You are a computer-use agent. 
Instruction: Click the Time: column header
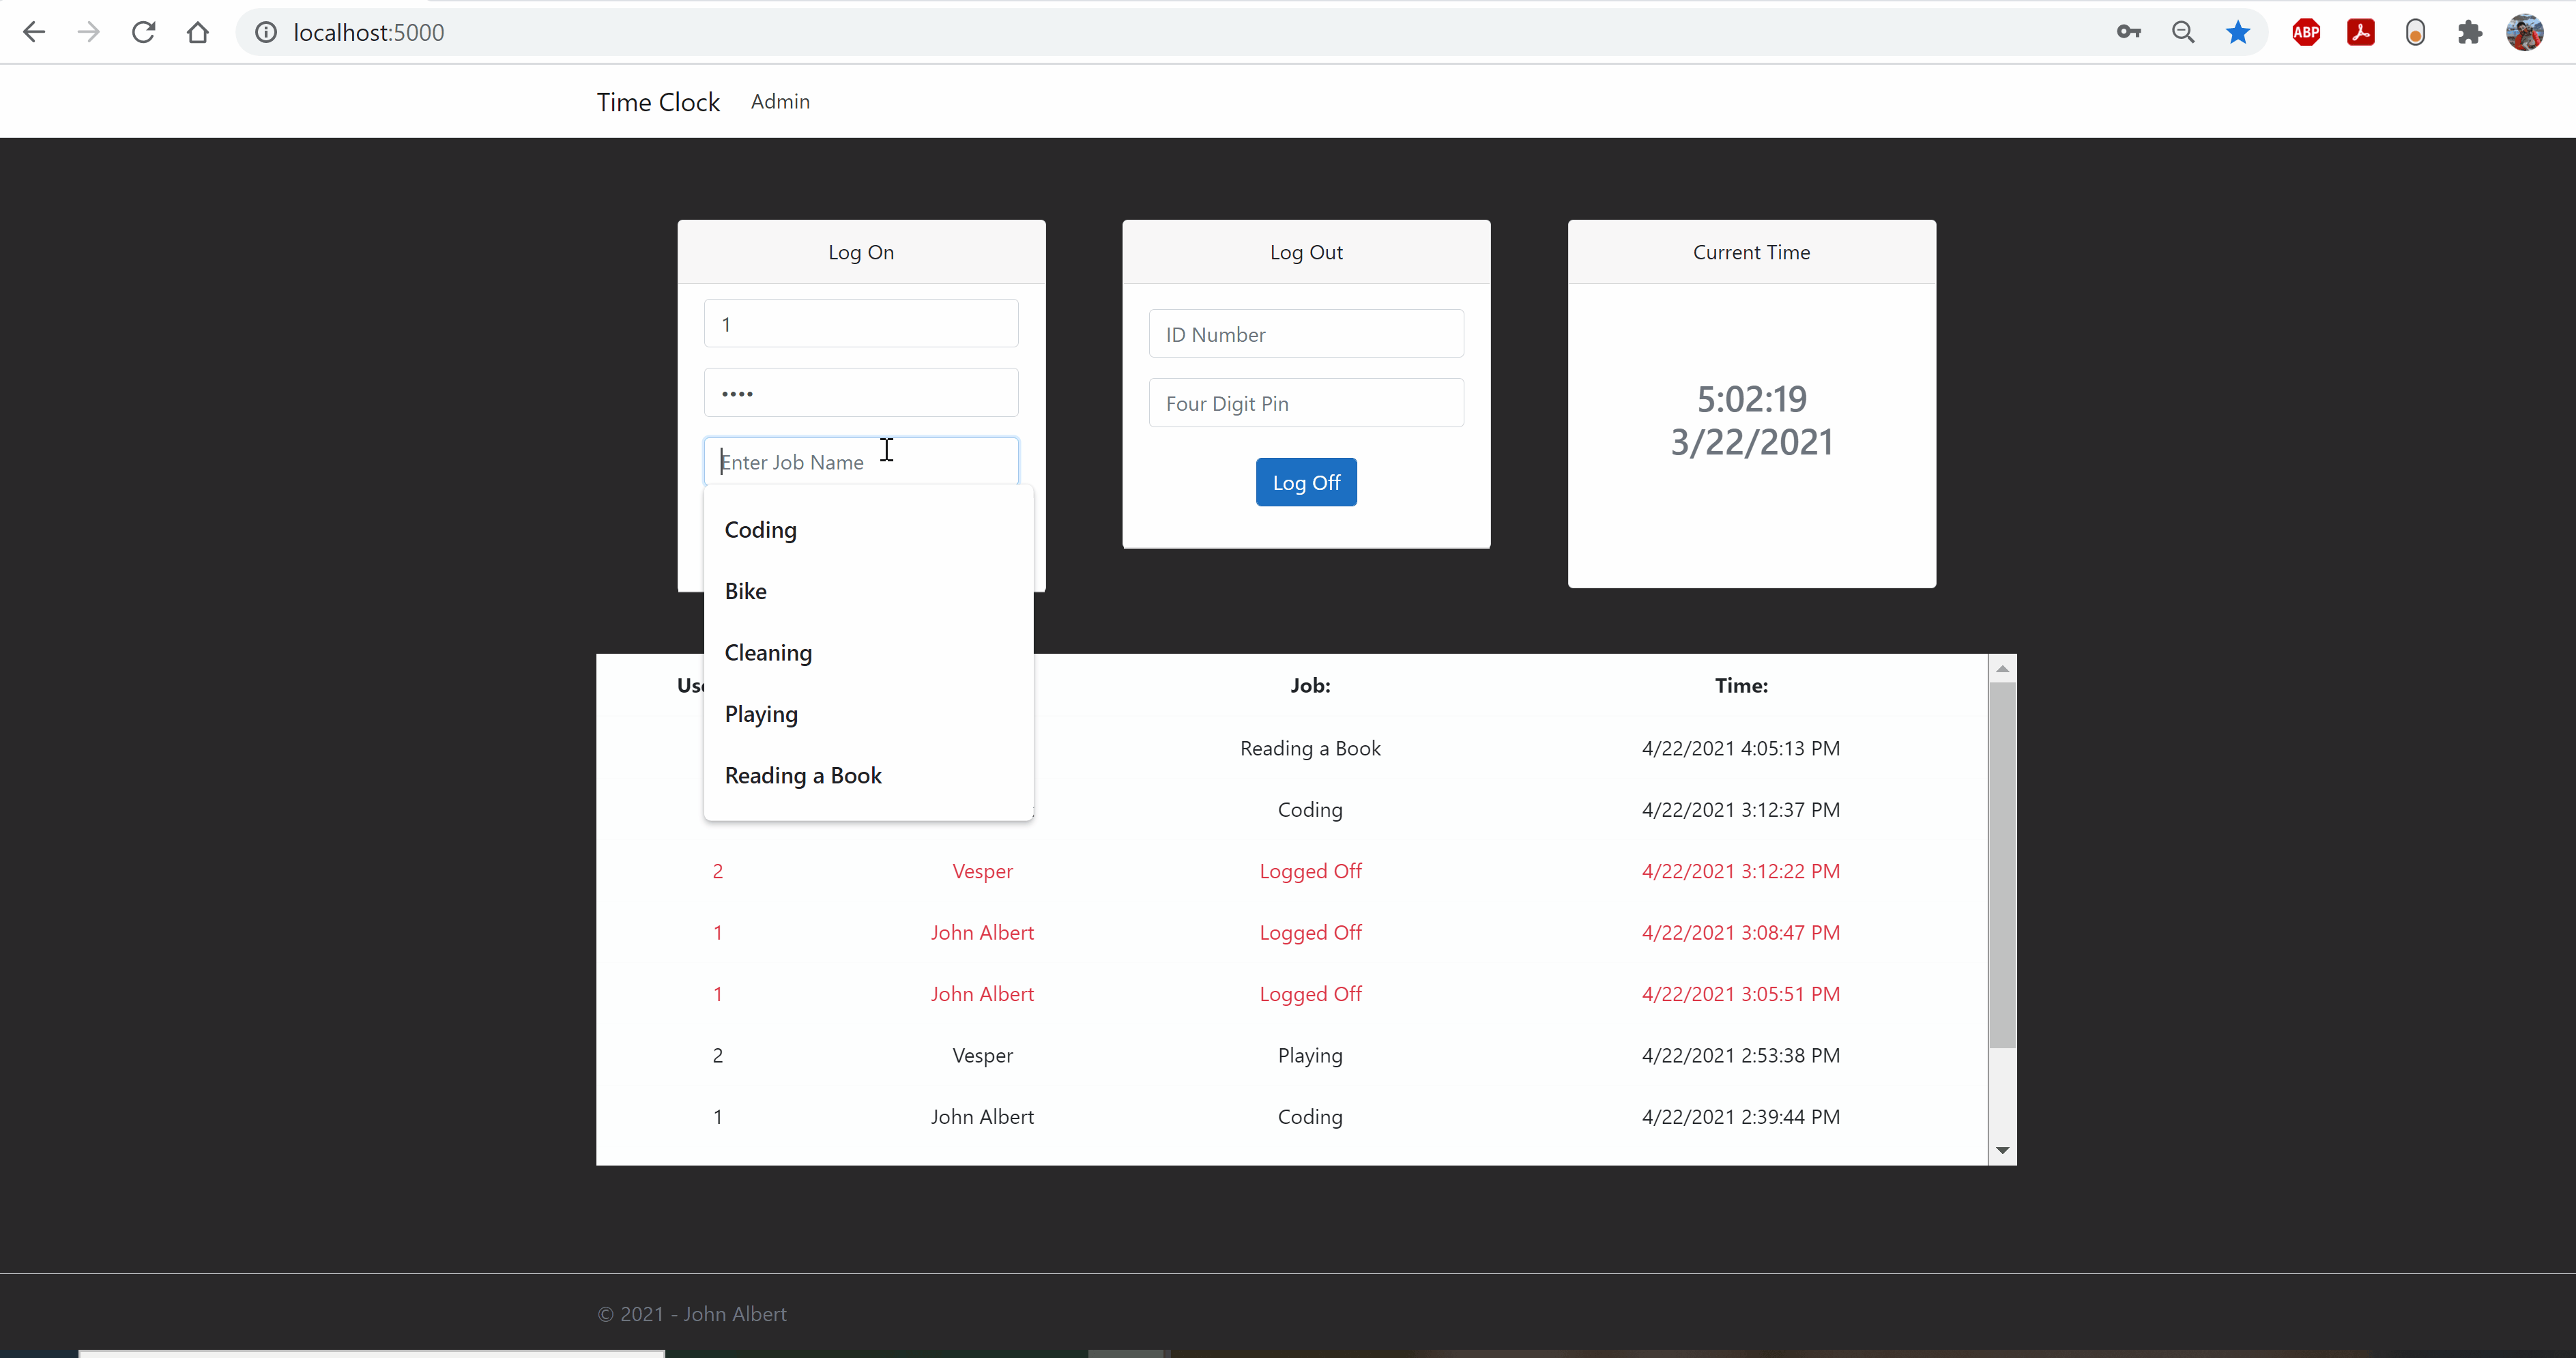[x=1741, y=686]
